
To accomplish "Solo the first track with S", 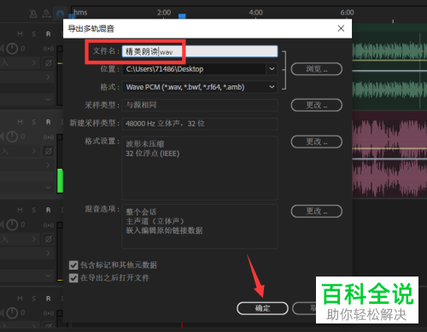I will tap(34, 34).
